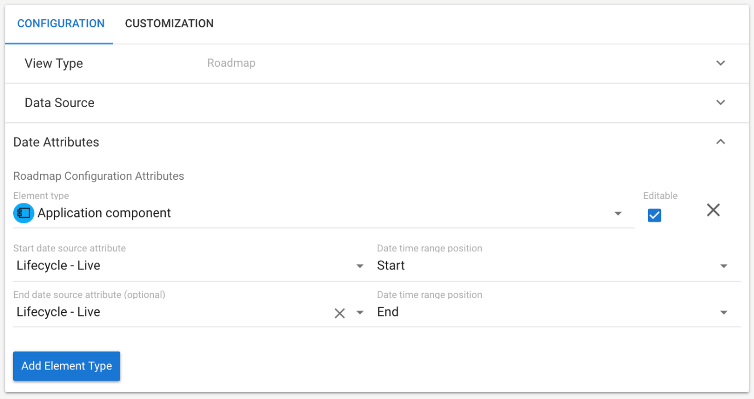Click the Application component field text
Viewport: 754px width, 399px height.
[x=104, y=213]
